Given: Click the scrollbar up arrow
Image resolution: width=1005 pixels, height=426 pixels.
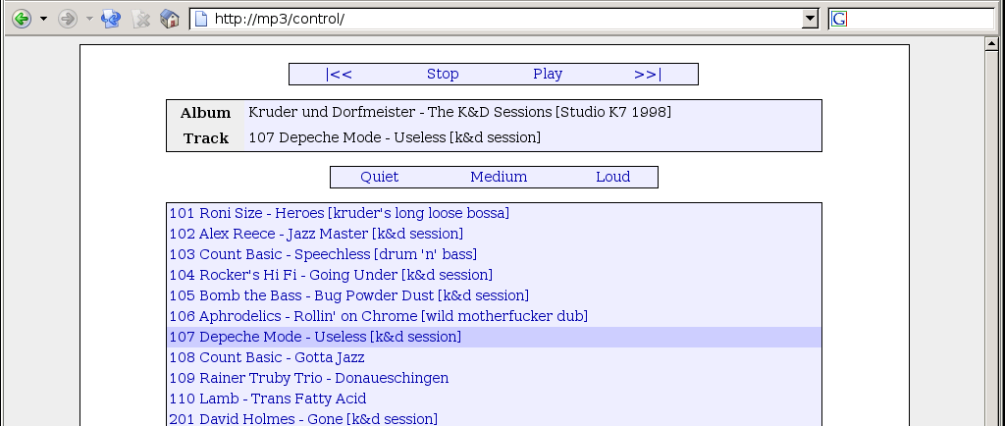Looking at the screenshot, I should (x=991, y=43).
